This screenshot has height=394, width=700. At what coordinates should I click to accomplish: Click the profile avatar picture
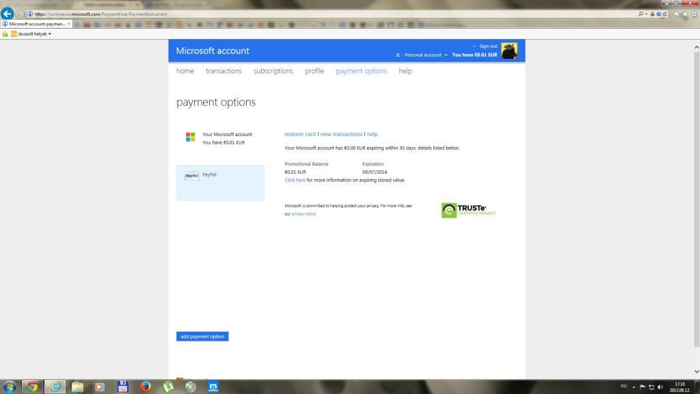(x=509, y=51)
